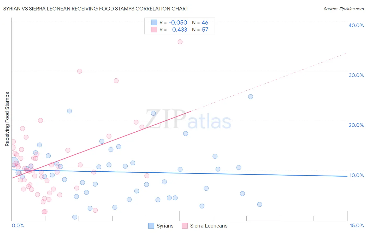Click the N = 46 value in the legend
Viewport: 367px width, 233px height.
(x=200, y=22)
